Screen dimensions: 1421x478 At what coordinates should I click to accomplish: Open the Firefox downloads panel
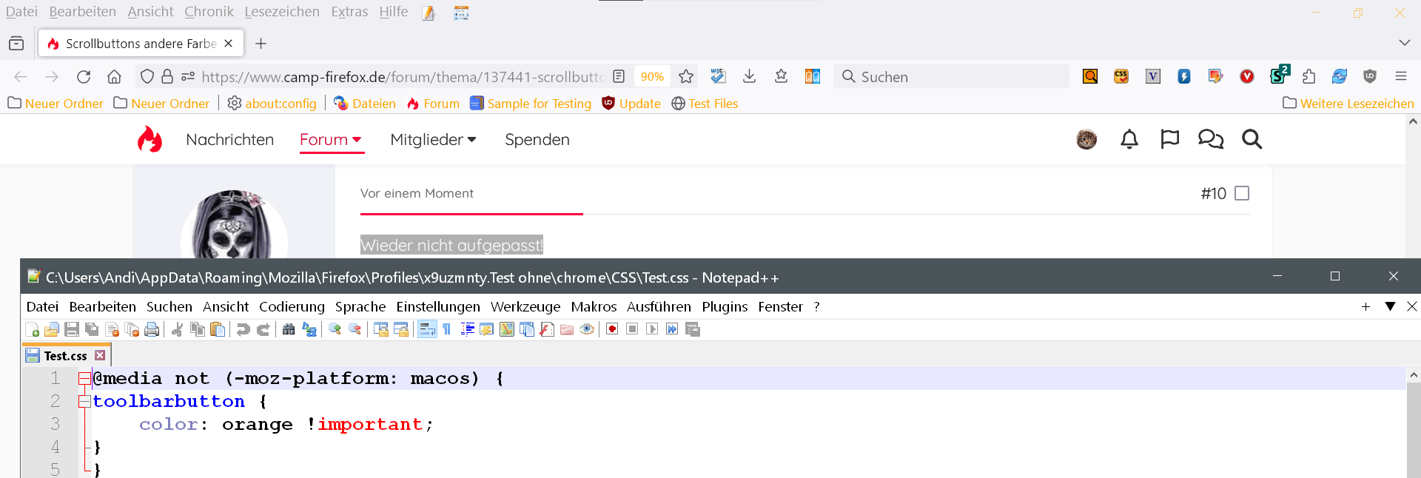coord(749,76)
